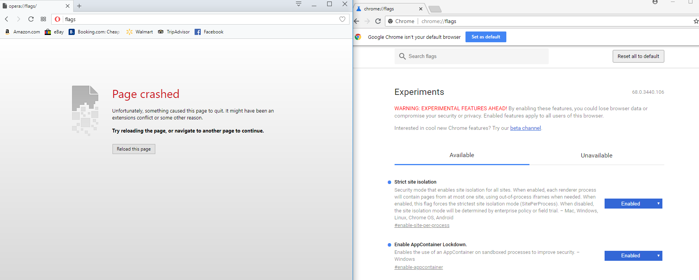Open Chrome user profile icon

pyautogui.click(x=655, y=2)
